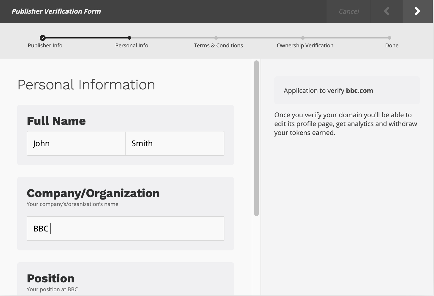The height and width of the screenshot is (296, 434).
Task: Click the Personal Info step dot
Action: coord(129,38)
